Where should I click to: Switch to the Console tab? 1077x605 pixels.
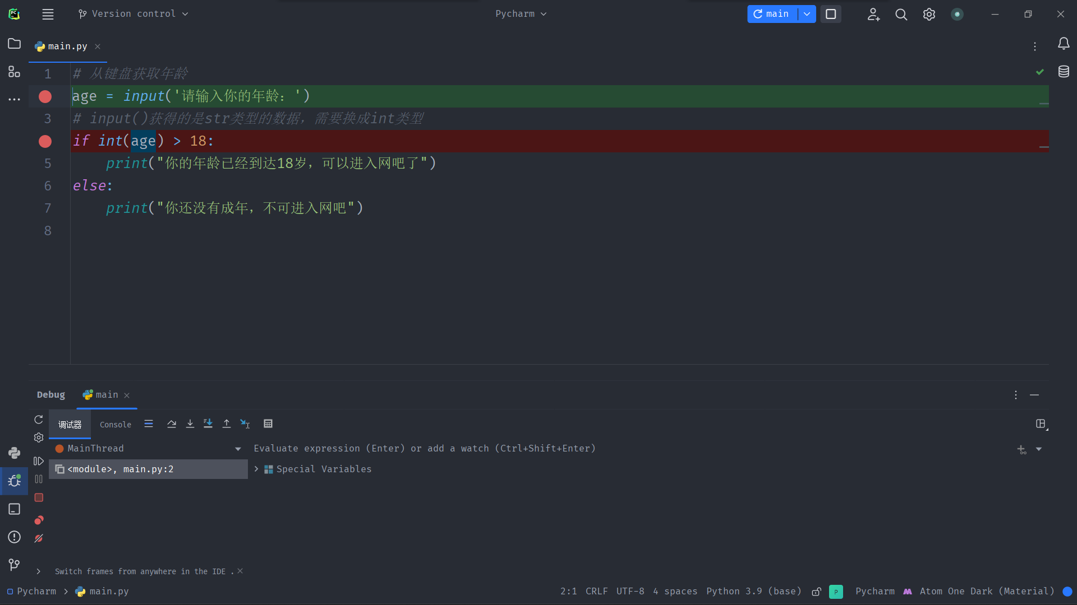116,425
